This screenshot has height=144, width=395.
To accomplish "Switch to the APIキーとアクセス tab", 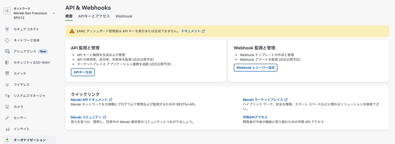I will pyautogui.click(x=94, y=16).
